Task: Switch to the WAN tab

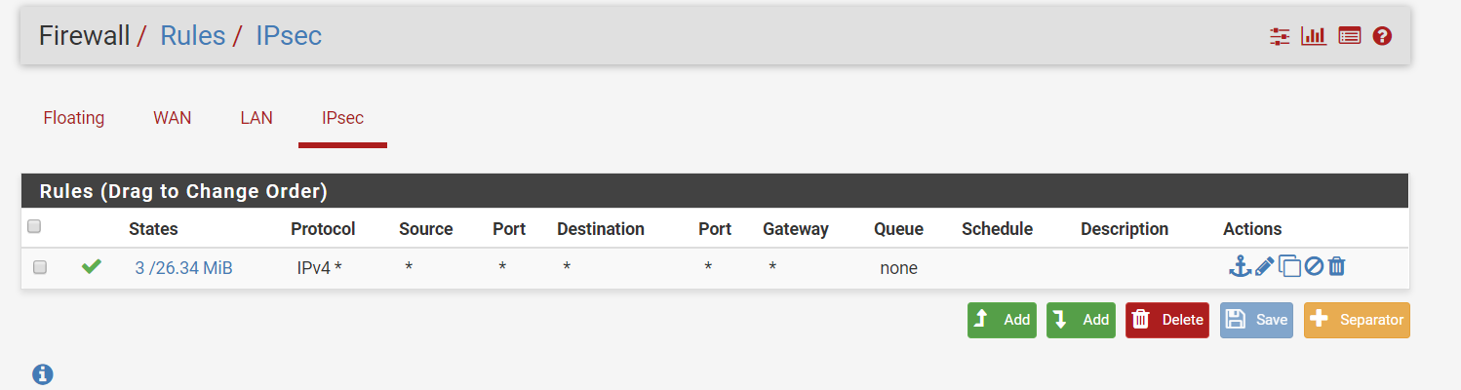Action: click(x=173, y=118)
